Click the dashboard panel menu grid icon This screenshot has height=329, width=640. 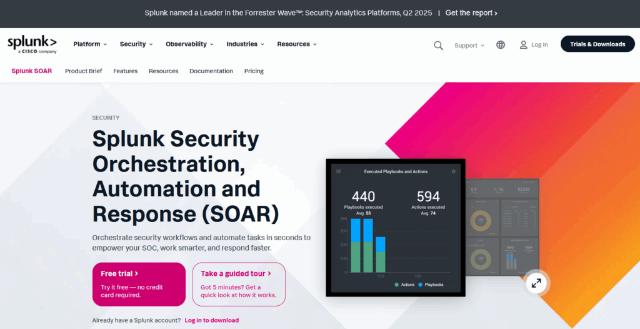[x=339, y=171]
